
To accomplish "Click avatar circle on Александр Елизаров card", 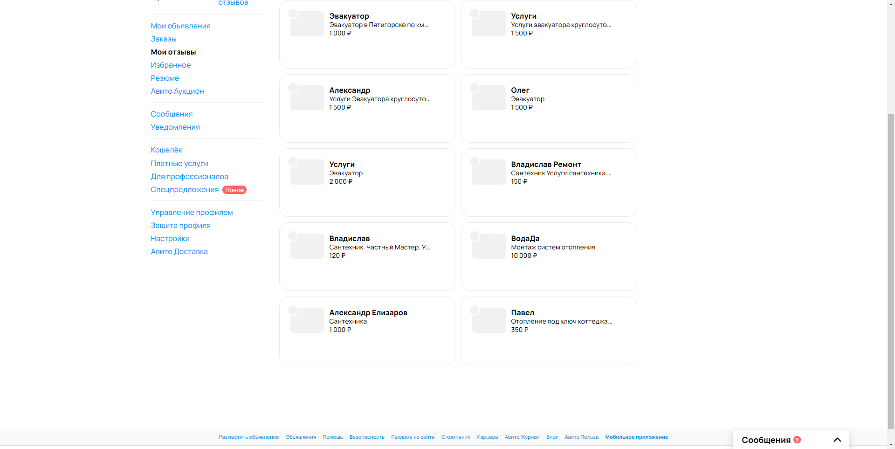I will click(293, 310).
